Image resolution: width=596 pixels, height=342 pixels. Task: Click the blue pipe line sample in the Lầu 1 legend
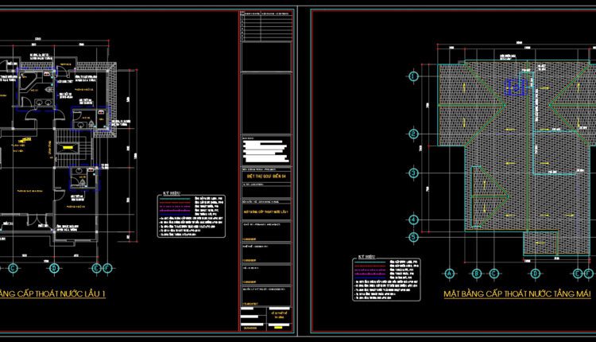(175, 214)
